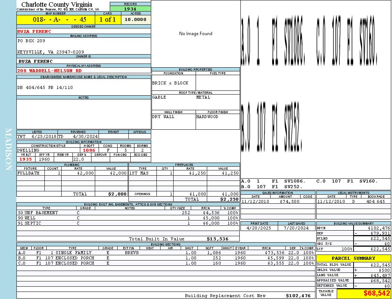Click 50 UNF BASEMENT row
This screenshot has height=299, width=392.
click(x=128, y=213)
